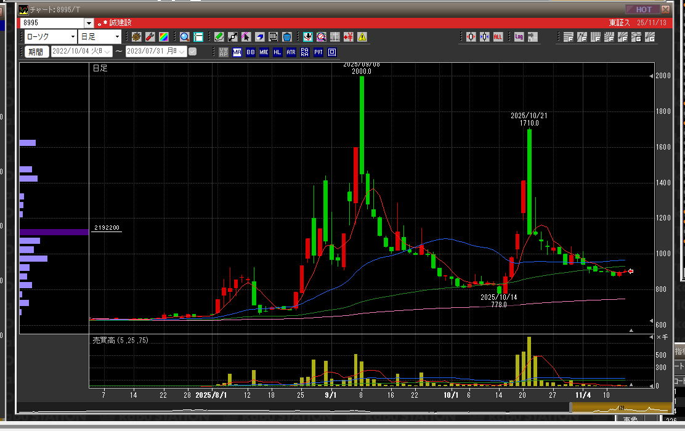Click the yellow warning triangle icon
The width and height of the screenshot is (685, 431).
tap(362, 37)
